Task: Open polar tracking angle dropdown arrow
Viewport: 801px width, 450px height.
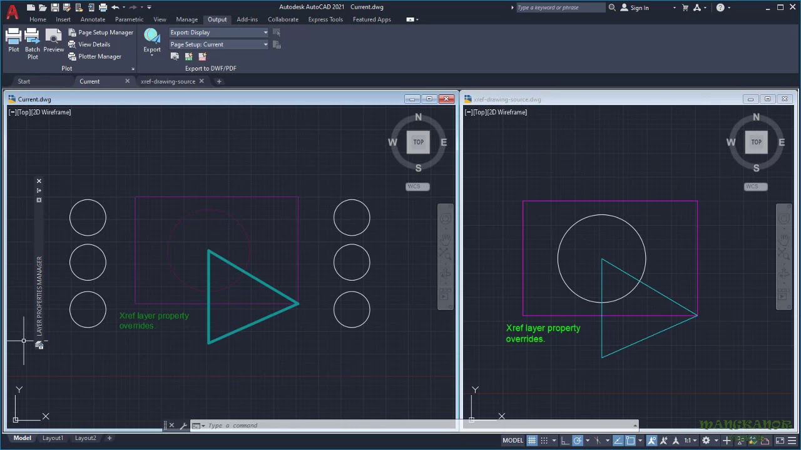Action: pyautogui.click(x=586, y=441)
